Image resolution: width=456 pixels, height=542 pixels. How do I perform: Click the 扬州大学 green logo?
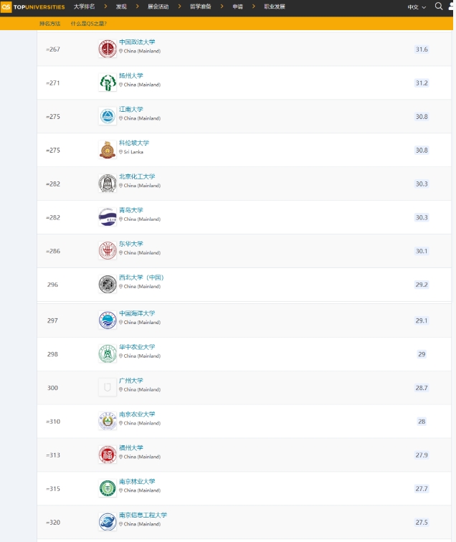[x=108, y=83]
